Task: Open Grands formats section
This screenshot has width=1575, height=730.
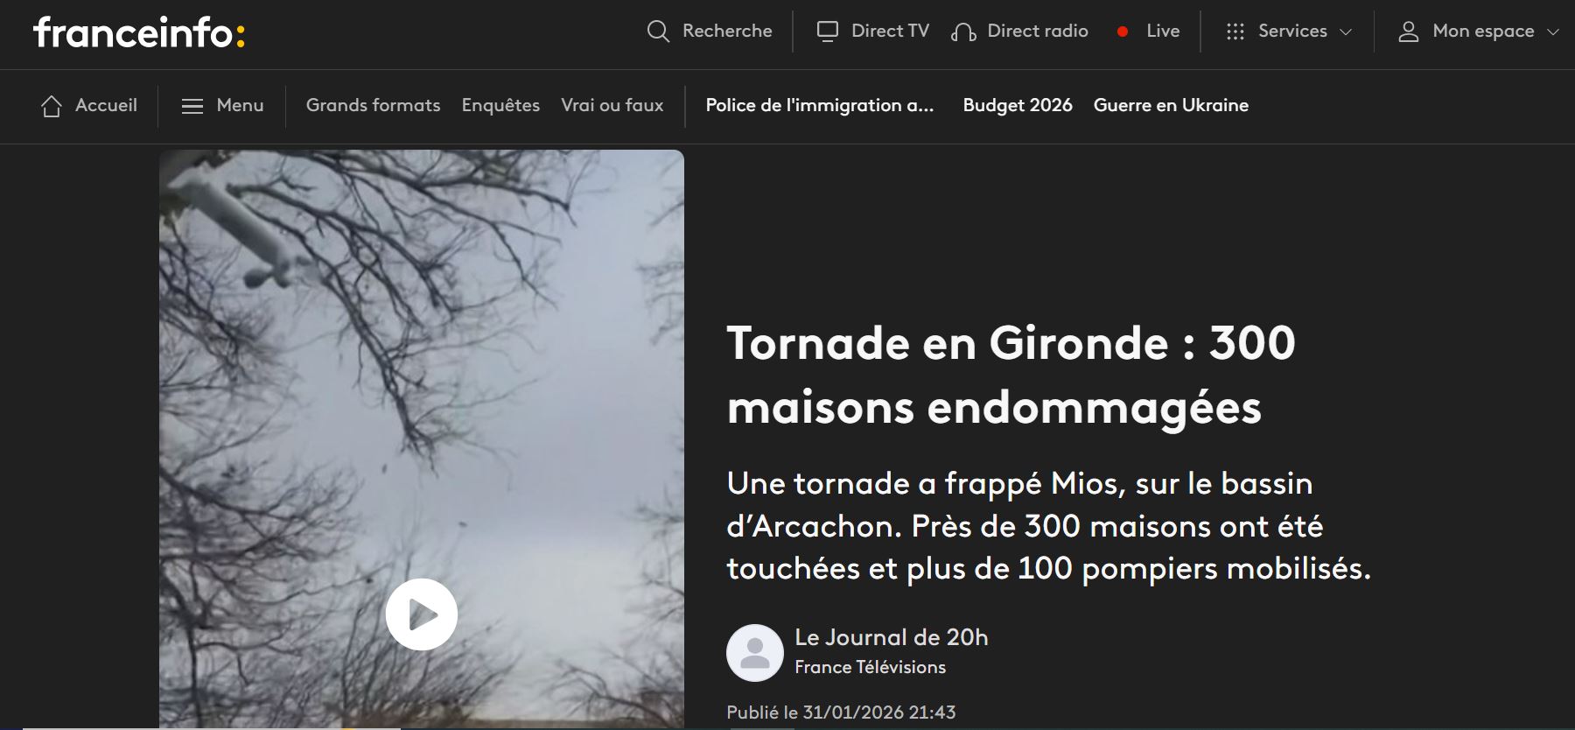Action: [373, 105]
